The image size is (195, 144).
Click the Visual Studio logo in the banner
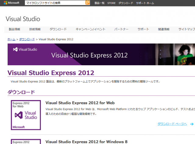tap(25, 49)
